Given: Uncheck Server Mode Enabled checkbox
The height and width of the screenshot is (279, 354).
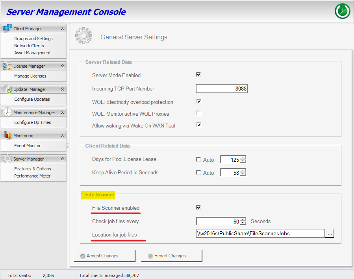Looking at the screenshot, I should [x=199, y=75].
